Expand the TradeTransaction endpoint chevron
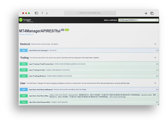Image resolution: width=168 pixels, height=124 pixels. (x=157, y=64)
